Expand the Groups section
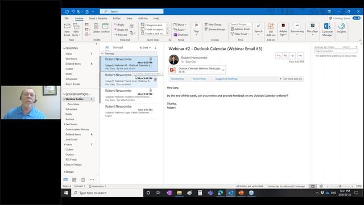The image size is (364, 205). coord(64,172)
